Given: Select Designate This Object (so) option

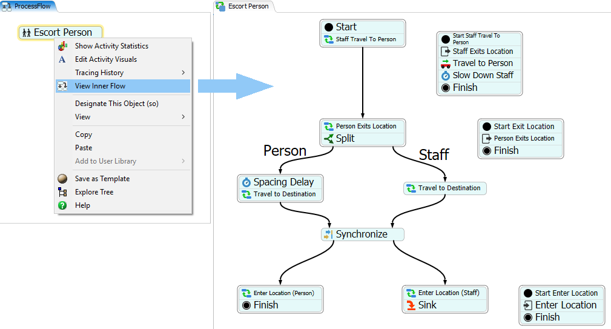Looking at the screenshot, I should coord(116,104).
